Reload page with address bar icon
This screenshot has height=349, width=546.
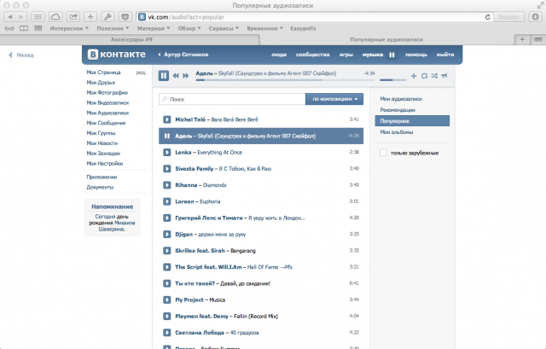[487, 17]
